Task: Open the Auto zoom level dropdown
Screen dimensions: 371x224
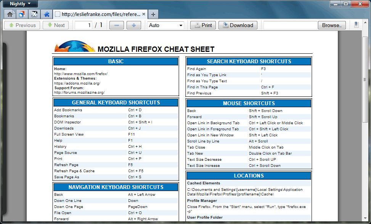Action: pyautogui.click(x=165, y=25)
